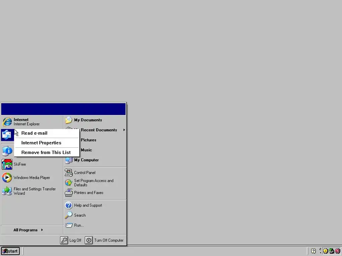This screenshot has width=342, height=256.
Task: Click the blue info Tour icon
Action: click(7, 151)
